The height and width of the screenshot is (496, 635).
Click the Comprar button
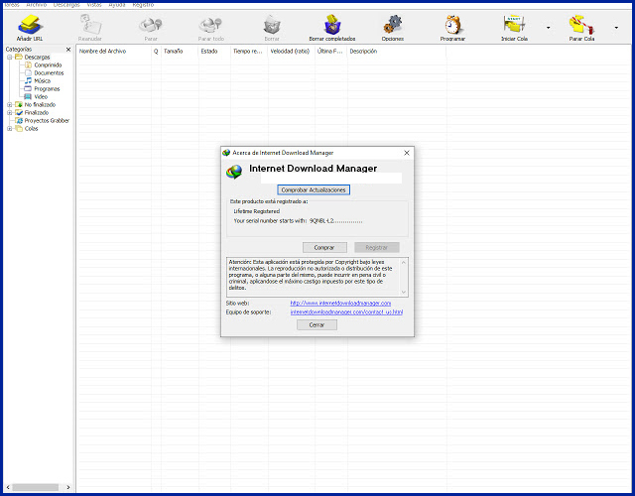[324, 247]
